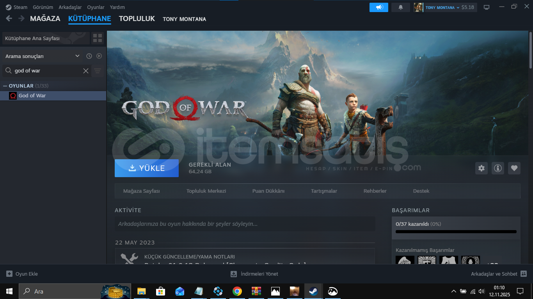
Task: Open Windows notification center
Action: pos(520,291)
